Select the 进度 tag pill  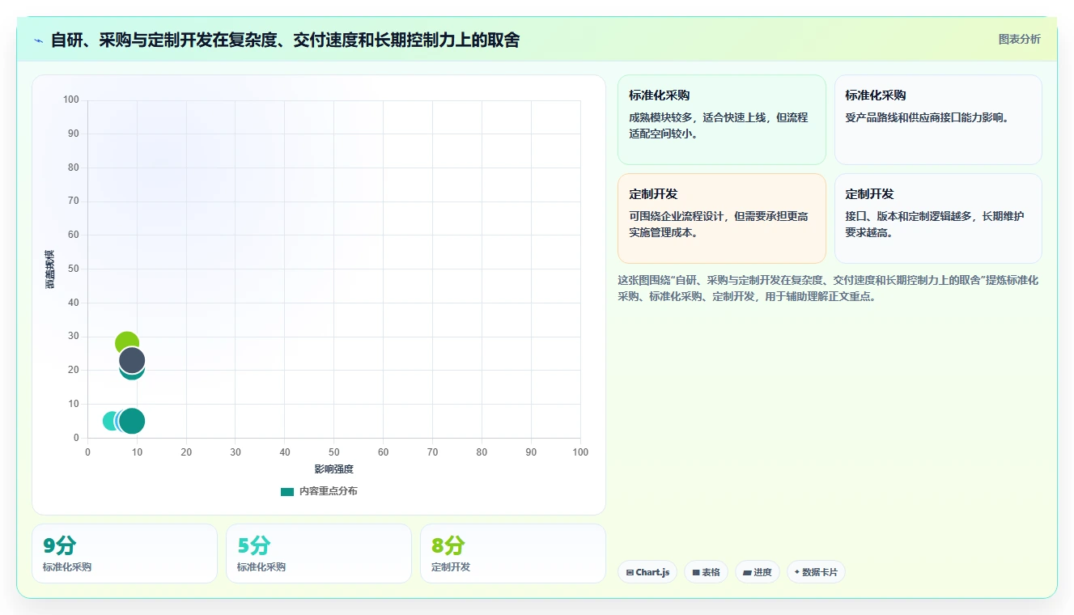tap(758, 572)
